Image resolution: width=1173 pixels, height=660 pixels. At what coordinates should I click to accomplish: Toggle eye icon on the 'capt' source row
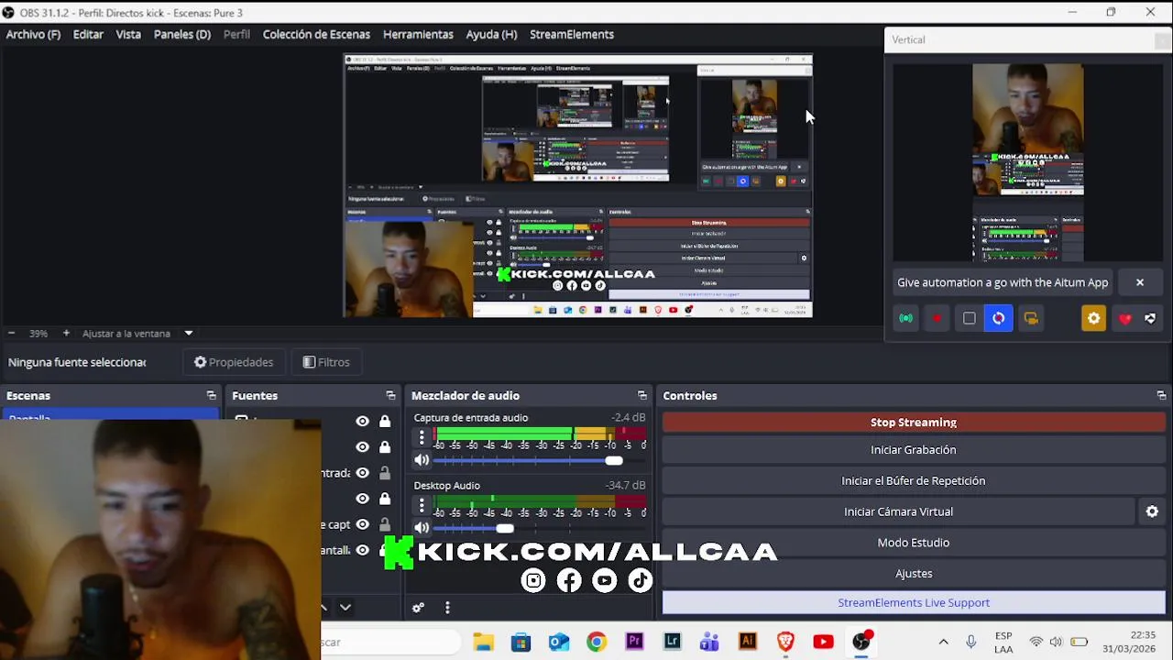point(362,524)
